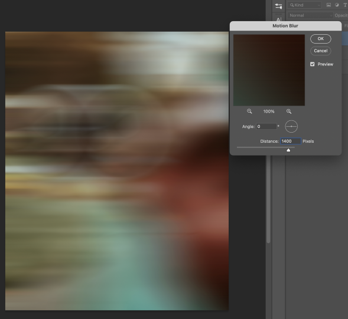Click the Motion Blur preview thumbnail
This screenshot has height=319, width=348.
(x=269, y=70)
